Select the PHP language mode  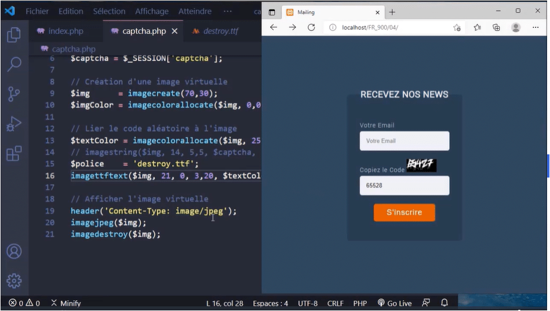coord(360,303)
